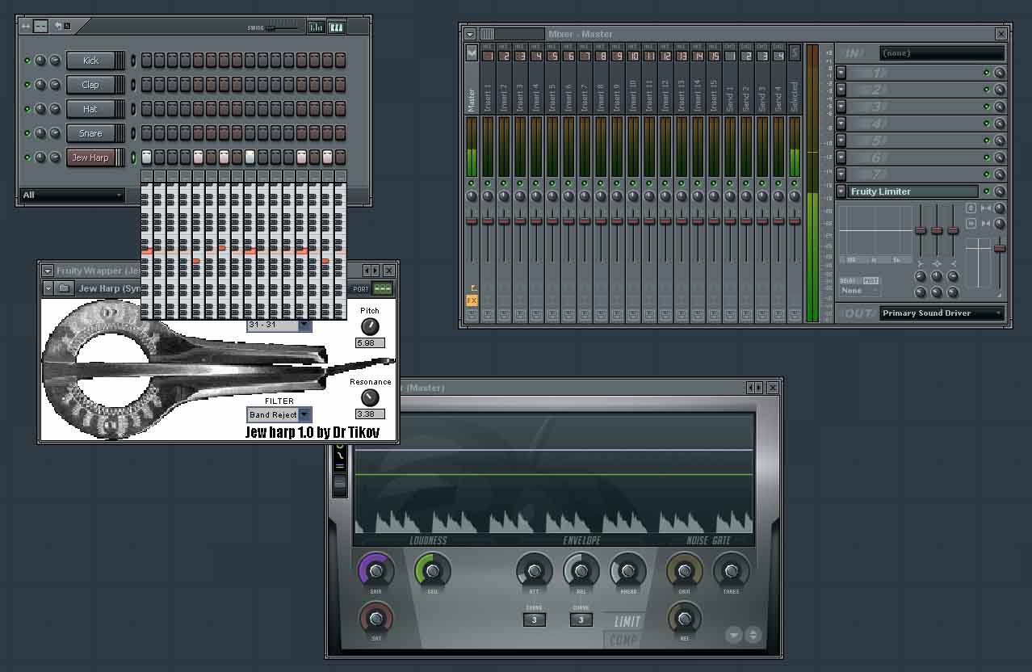
Task: Toggle the first step of the Jew Harp row
Action: pyautogui.click(x=146, y=157)
